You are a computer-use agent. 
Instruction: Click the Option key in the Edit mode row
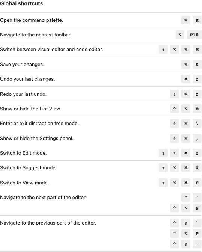point(175,153)
